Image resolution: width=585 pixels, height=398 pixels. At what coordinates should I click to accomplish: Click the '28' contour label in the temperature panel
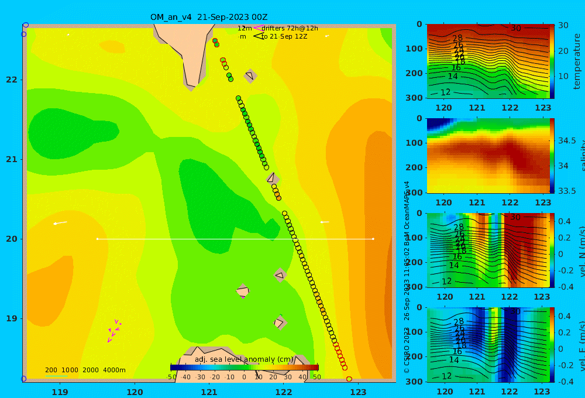coord(458,38)
